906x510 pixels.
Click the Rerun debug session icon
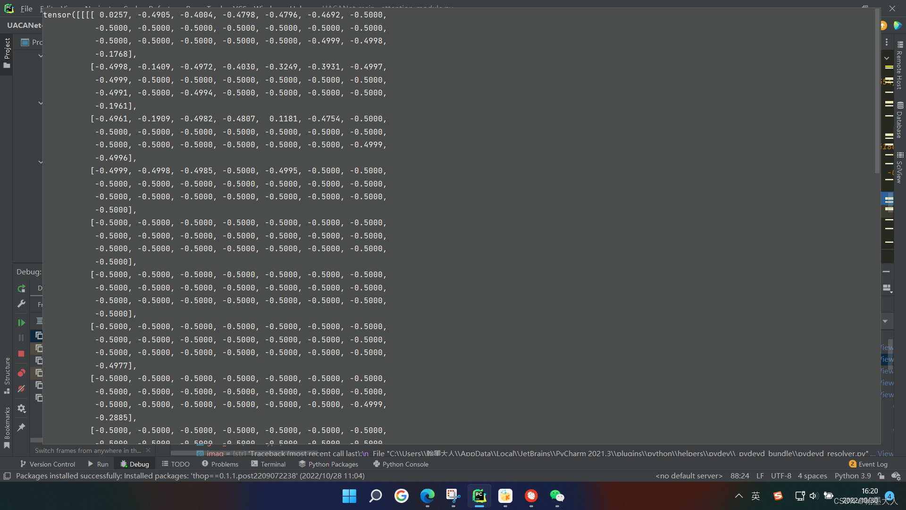click(x=21, y=289)
